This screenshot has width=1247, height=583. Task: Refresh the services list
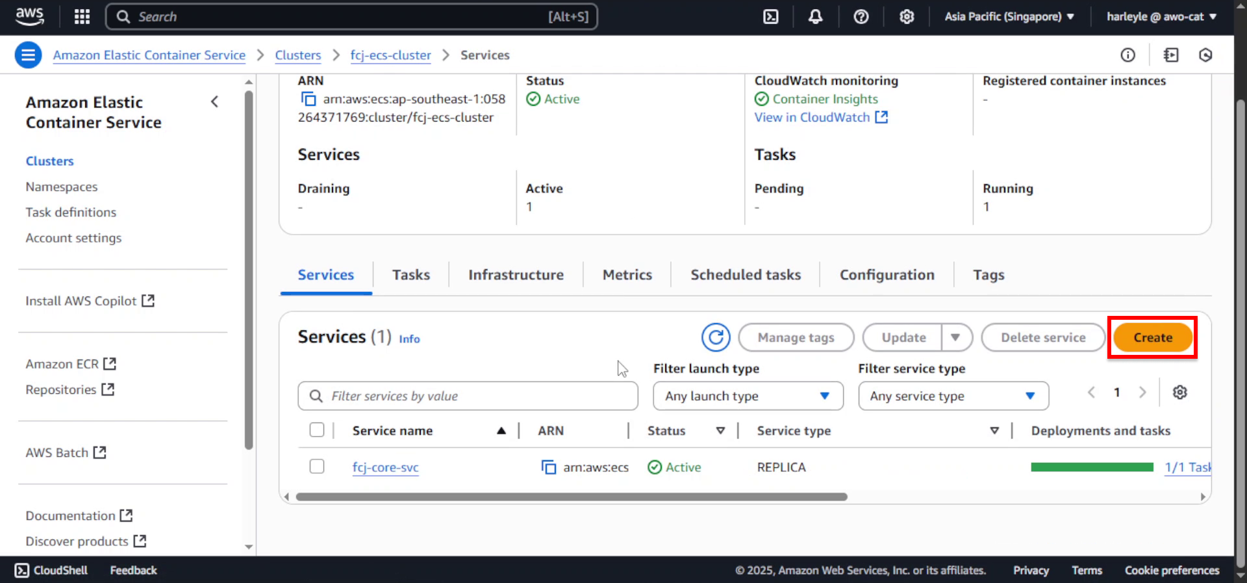coord(716,337)
